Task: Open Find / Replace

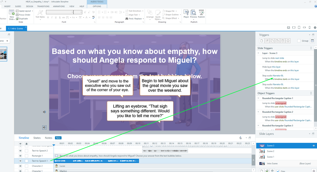Action: pyautogui.click(x=135, y=19)
